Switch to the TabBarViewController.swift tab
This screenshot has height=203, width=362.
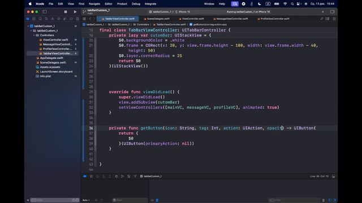[118, 19]
